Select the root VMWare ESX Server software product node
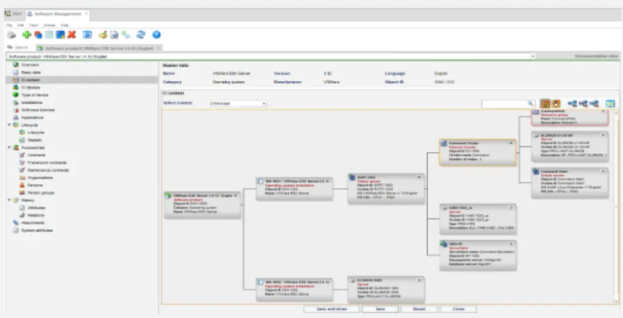623x318 pixels. pyautogui.click(x=202, y=204)
